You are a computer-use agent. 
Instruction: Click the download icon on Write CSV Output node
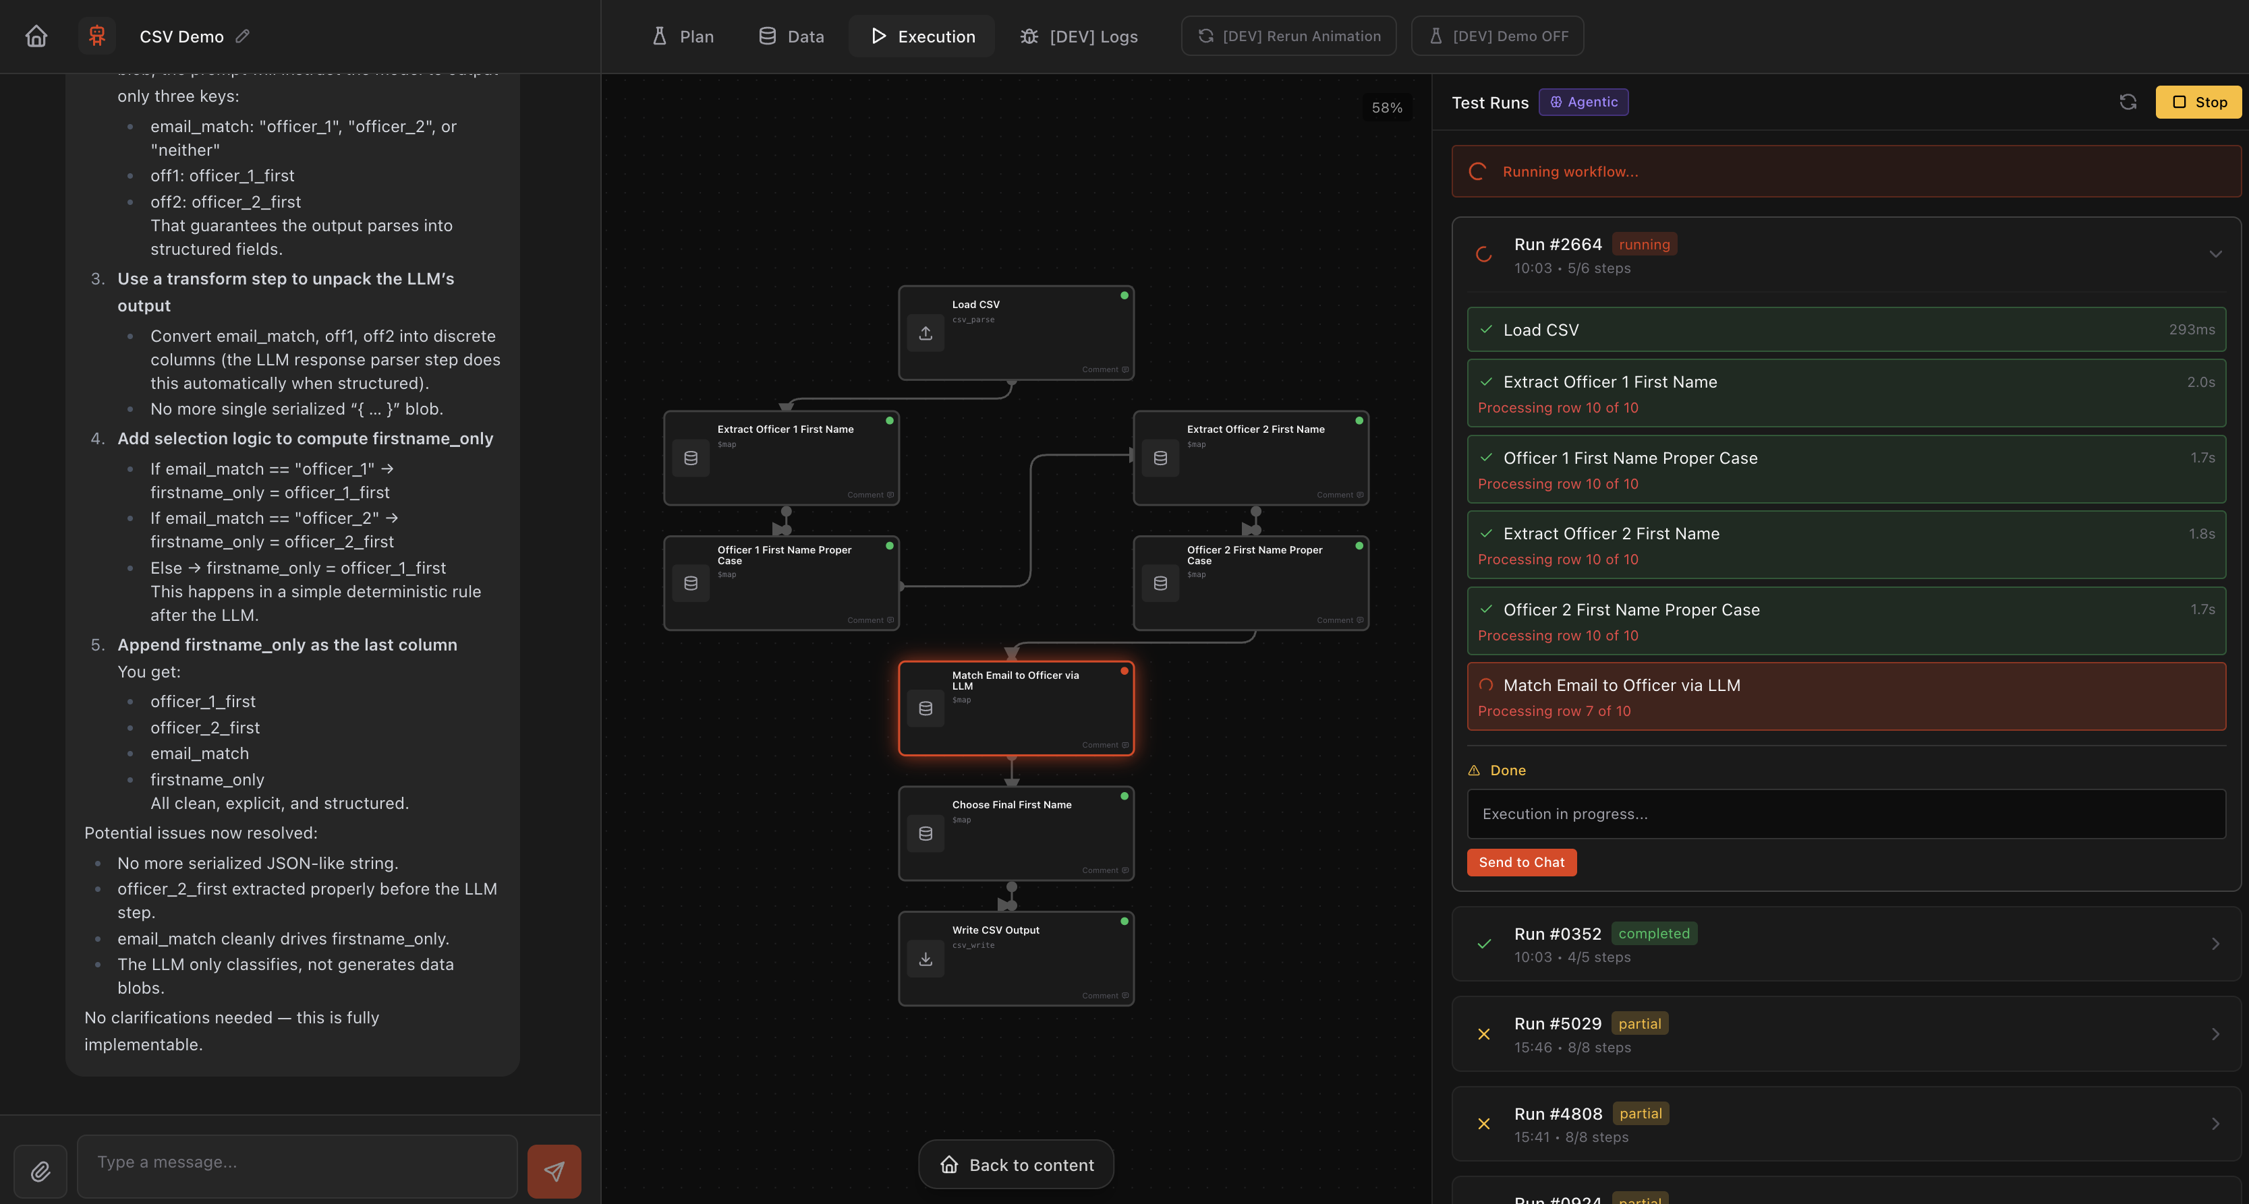click(x=926, y=957)
